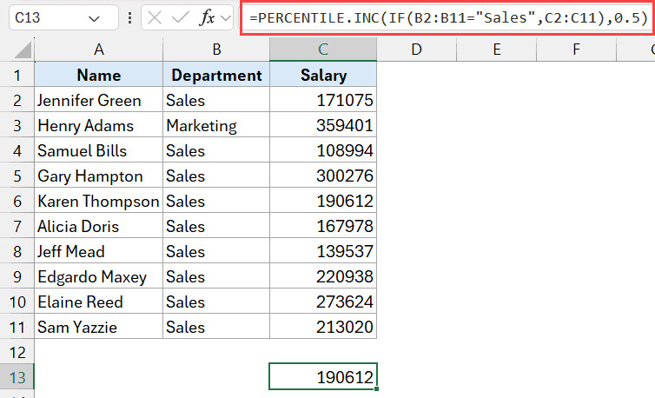Select column A header

(x=98, y=50)
